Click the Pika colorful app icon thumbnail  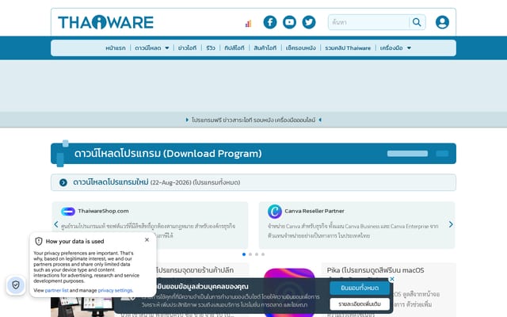pyautogui.click(x=289, y=292)
